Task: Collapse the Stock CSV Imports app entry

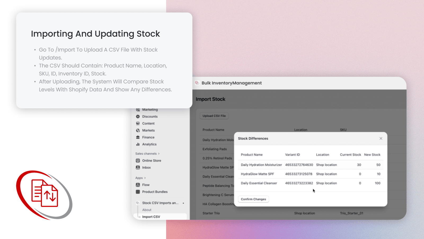Action: 160,203
